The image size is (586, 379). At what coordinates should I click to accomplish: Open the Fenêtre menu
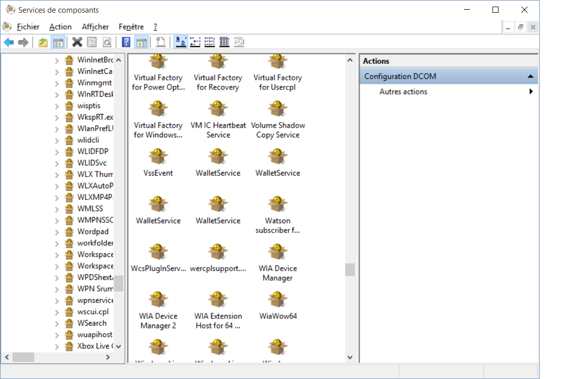point(131,26)
